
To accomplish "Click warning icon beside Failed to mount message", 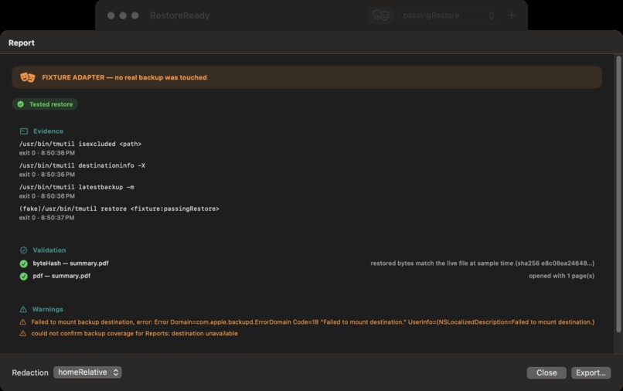I will coord(22,322).
